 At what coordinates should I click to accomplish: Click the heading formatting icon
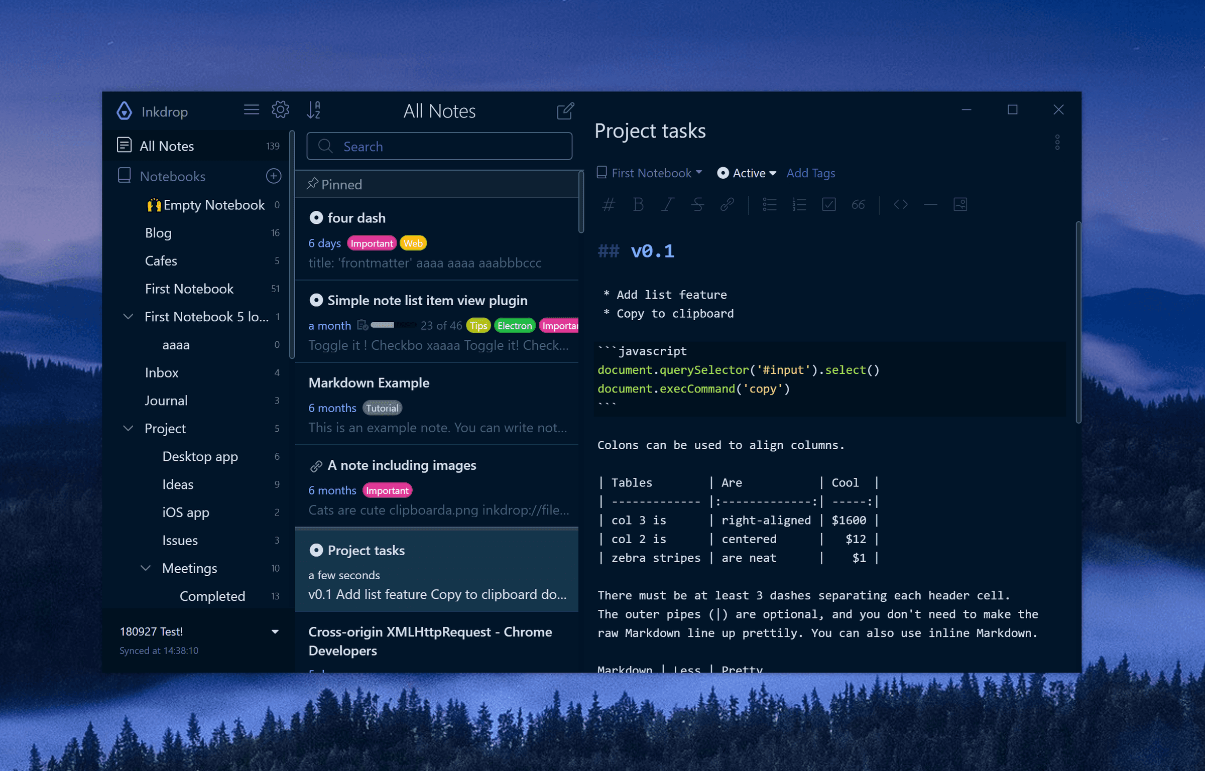point(610,205)
